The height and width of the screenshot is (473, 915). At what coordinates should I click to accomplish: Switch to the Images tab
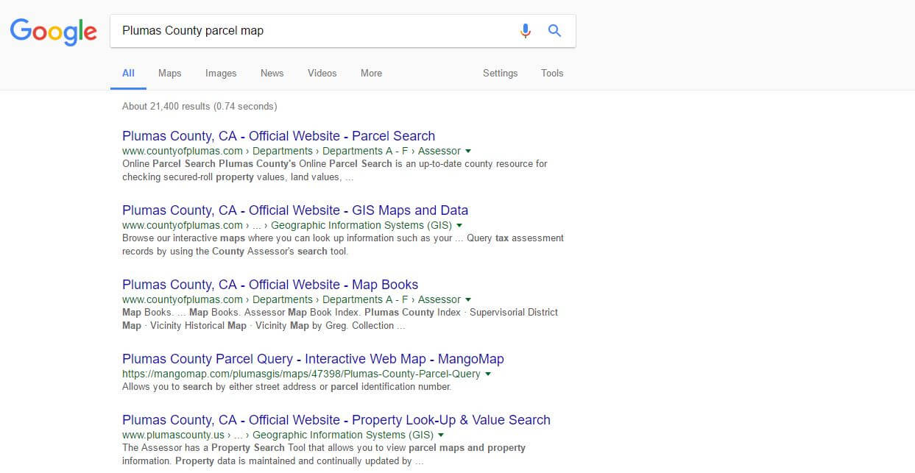click(x=221, y=73)
